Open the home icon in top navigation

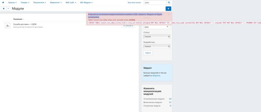[3, 3]
